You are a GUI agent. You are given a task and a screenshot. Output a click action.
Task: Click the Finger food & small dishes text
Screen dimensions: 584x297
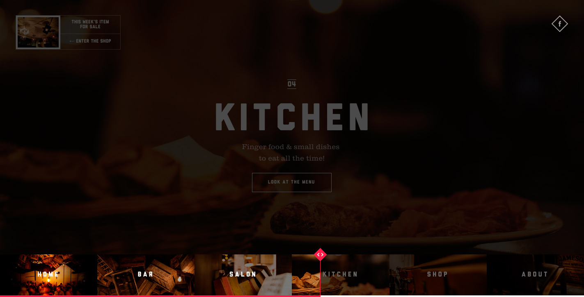(x=291, y=147)
